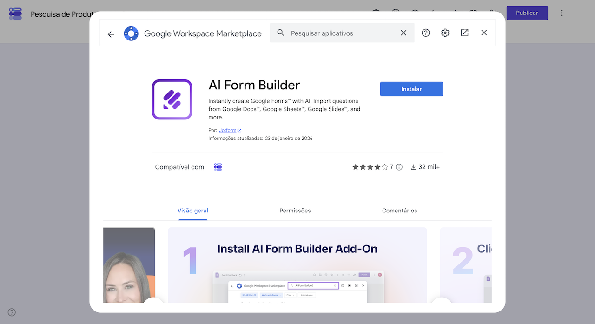Viewport: 595px width, 324px height.
Task: Open Marketplace help question-mark icon
Action: tap(426, 33)
